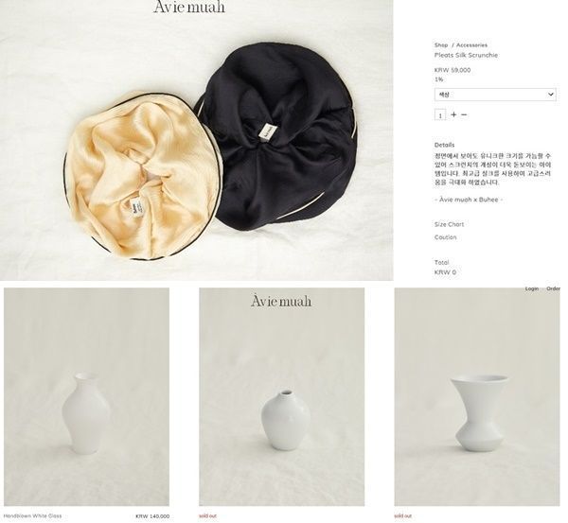Open the small round white vase thumbnail
This screenshot has height=523, width=568.
click(281, 396)
